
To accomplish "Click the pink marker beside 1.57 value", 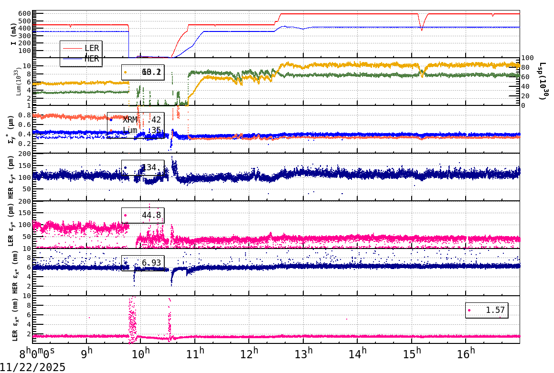I will 469,310.
